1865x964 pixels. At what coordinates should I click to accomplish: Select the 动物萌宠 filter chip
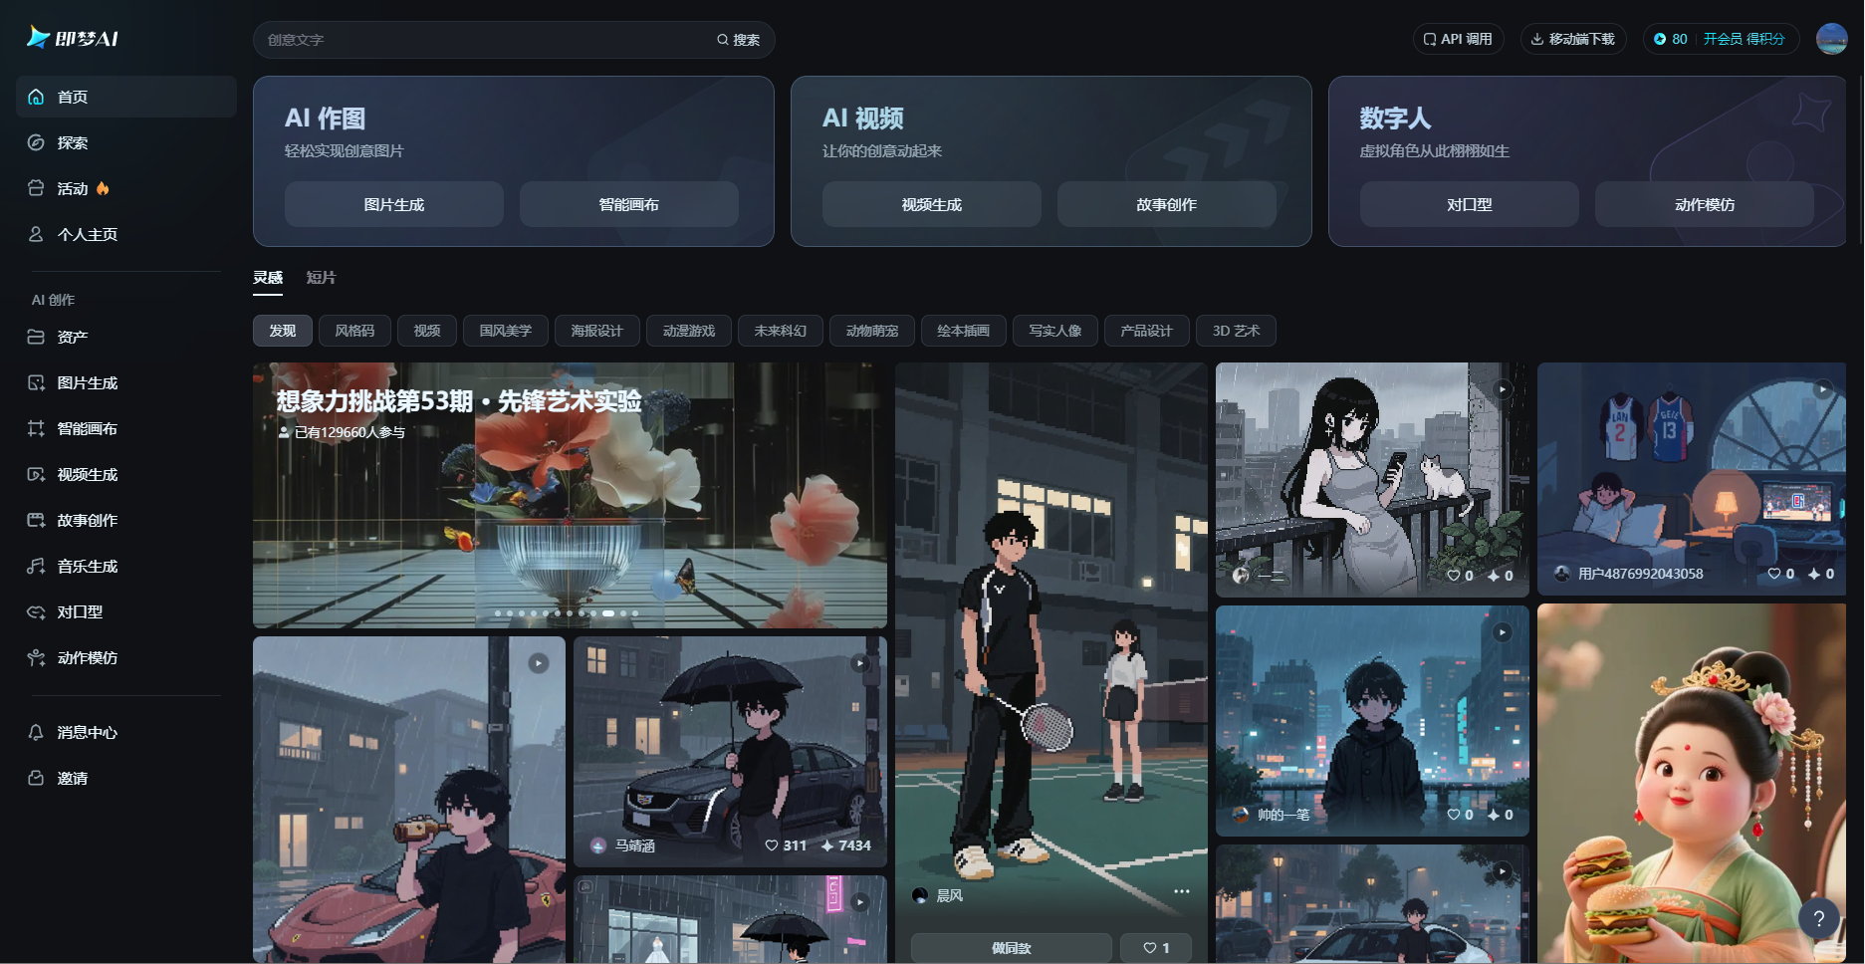[871, 331]
